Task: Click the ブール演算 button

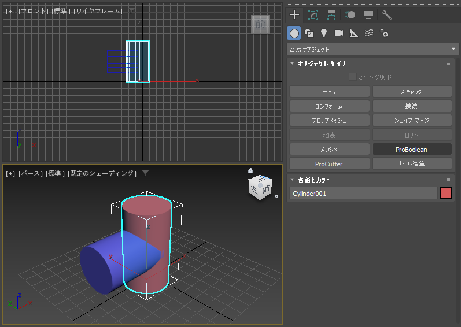Action: 412,164
